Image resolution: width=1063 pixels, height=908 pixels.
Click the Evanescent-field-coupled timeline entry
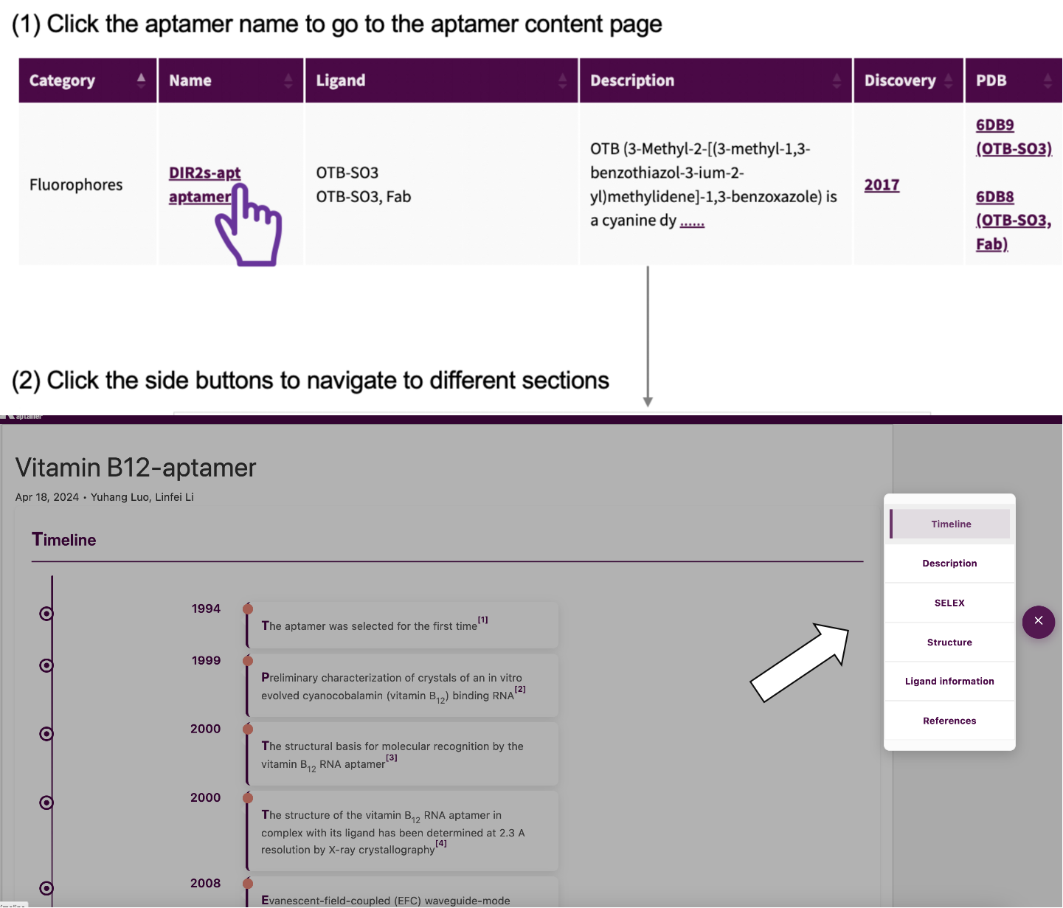click(402, 893)
